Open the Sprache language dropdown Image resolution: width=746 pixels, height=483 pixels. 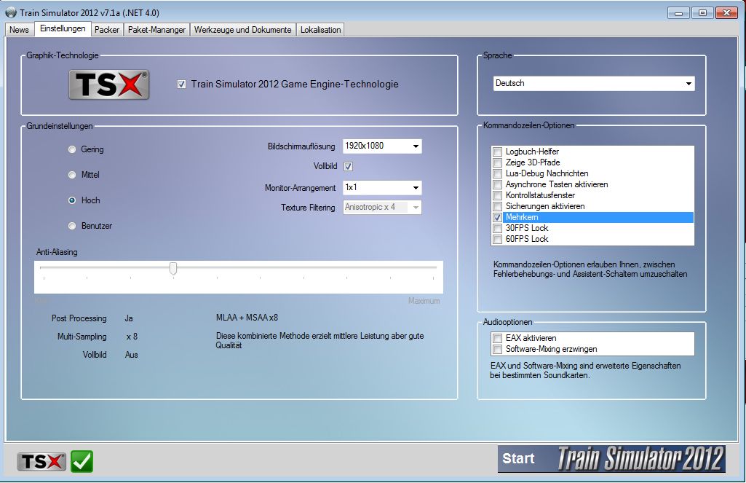pyautogui.click(x=594, y=83)
